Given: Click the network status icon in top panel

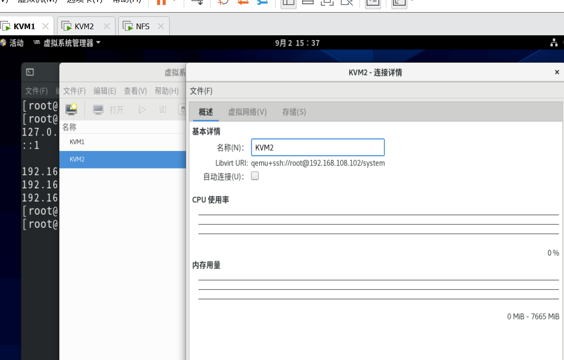Looking at the screenshot, I should click(554, 43).
